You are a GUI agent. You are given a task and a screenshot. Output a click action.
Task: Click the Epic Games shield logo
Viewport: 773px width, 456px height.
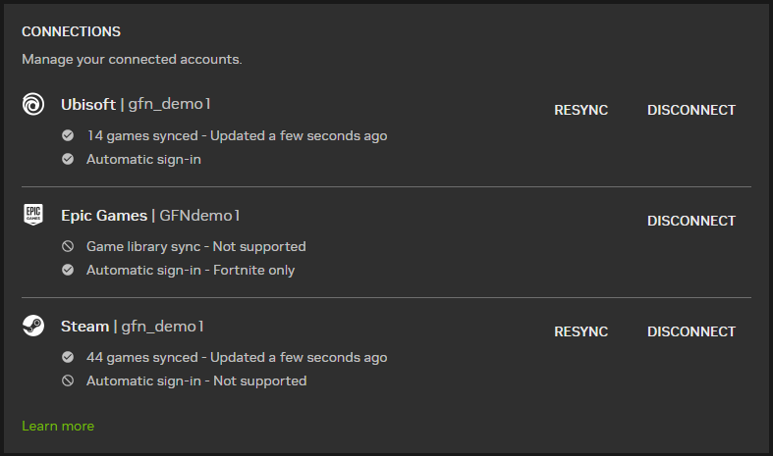tap(33, 215)
